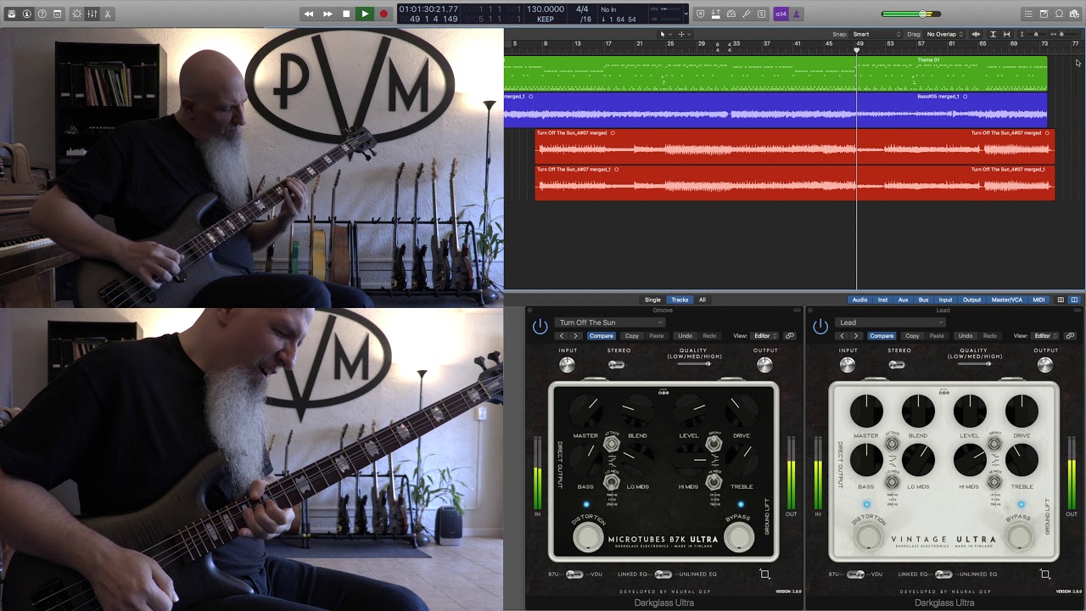Click the link icon in Groove plugin

pyautogui.click(x=789, y=336)
